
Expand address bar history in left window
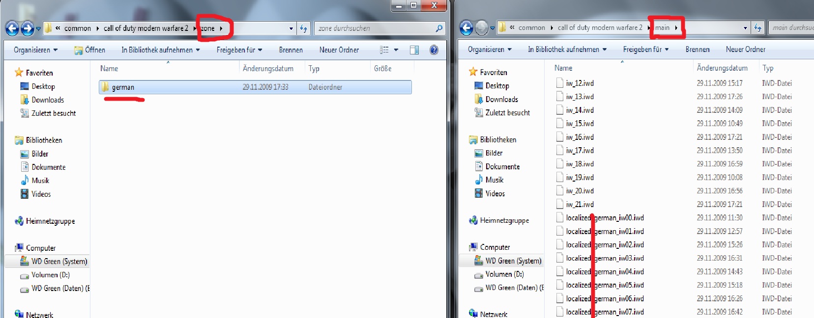pos(291,28)
